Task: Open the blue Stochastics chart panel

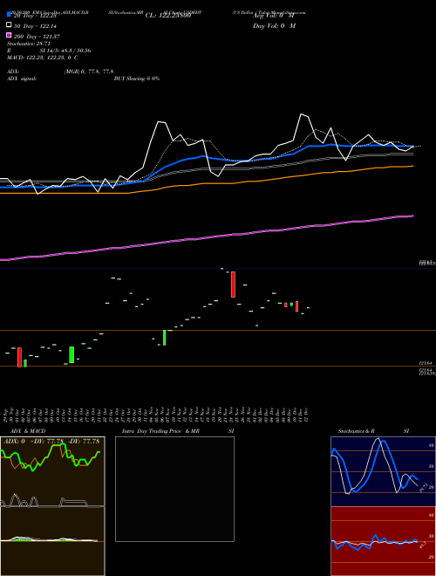Action: click(x=383, y=471)
